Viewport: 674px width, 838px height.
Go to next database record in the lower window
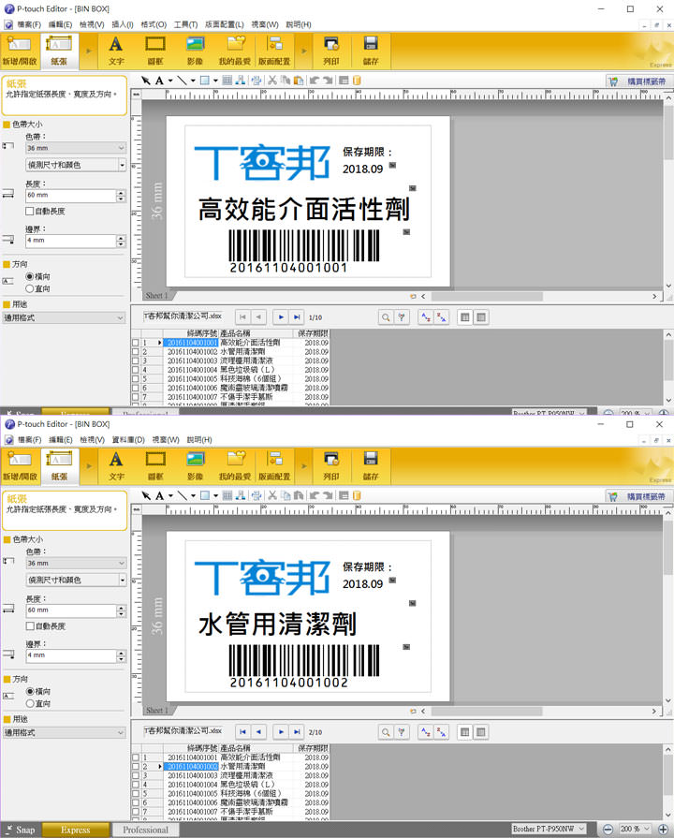coord(279,730)
